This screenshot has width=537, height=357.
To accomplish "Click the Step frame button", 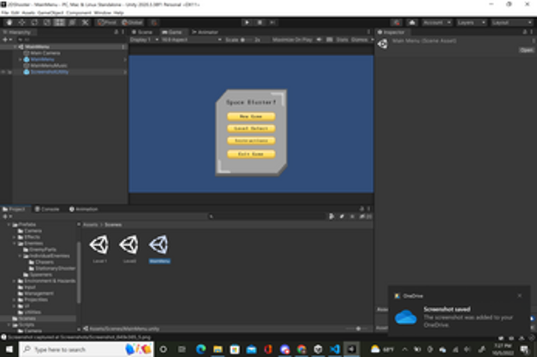I will tap(273, 22).
